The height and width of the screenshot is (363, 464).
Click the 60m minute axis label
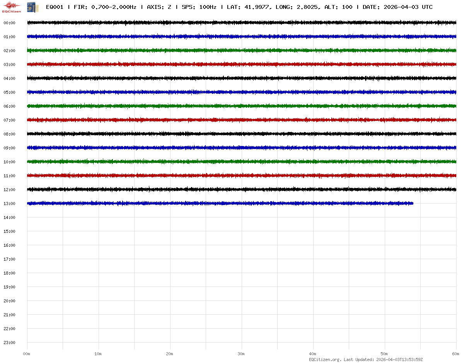(x=455, y=354)
